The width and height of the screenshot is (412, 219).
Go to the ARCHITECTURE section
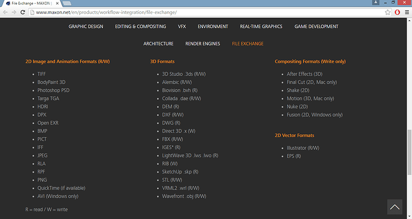(158, 44)
